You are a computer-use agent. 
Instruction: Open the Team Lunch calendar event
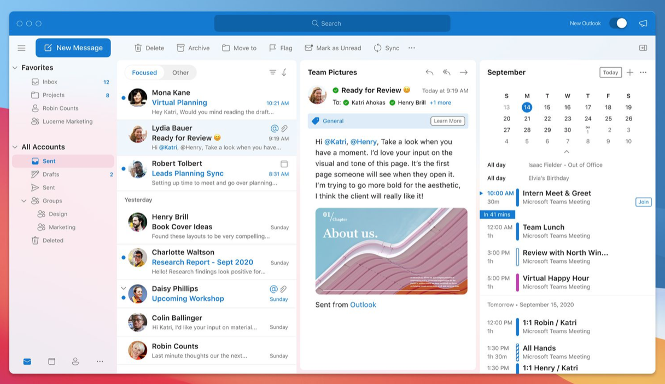click(x=567, y=231)
